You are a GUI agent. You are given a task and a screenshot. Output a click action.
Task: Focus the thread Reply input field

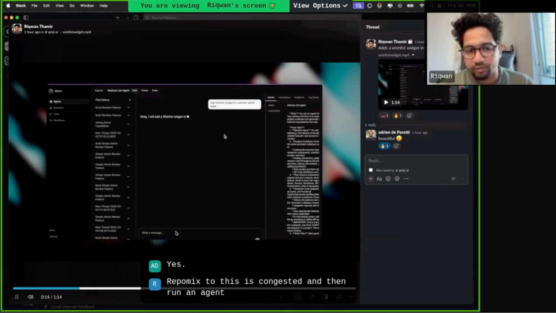(416, 161)
